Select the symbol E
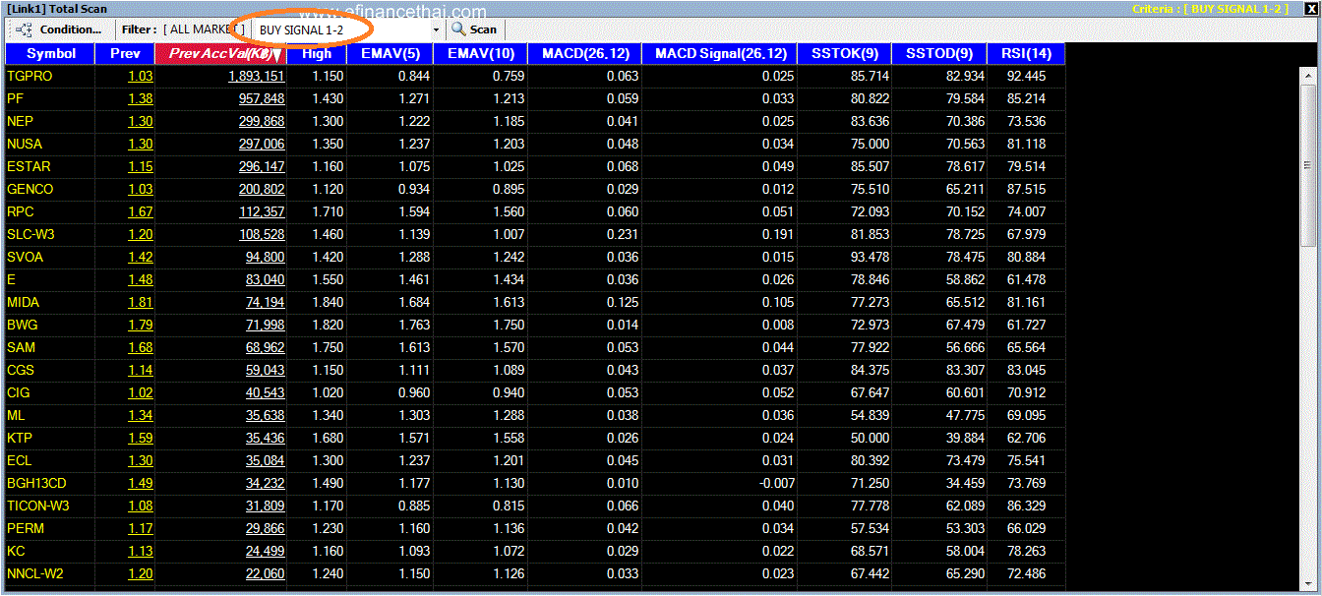This screenshot has height=596, width=1322. (11, 279)
